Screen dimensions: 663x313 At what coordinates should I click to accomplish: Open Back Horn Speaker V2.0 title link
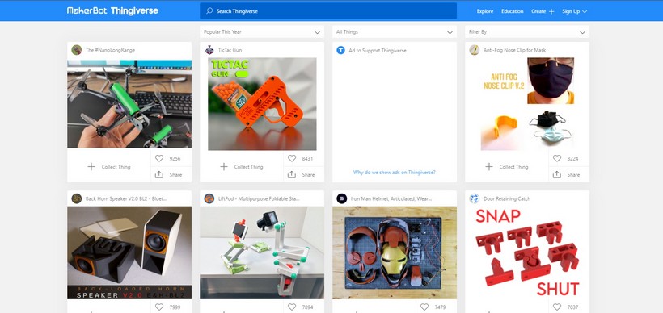click(x=126, y=198)
